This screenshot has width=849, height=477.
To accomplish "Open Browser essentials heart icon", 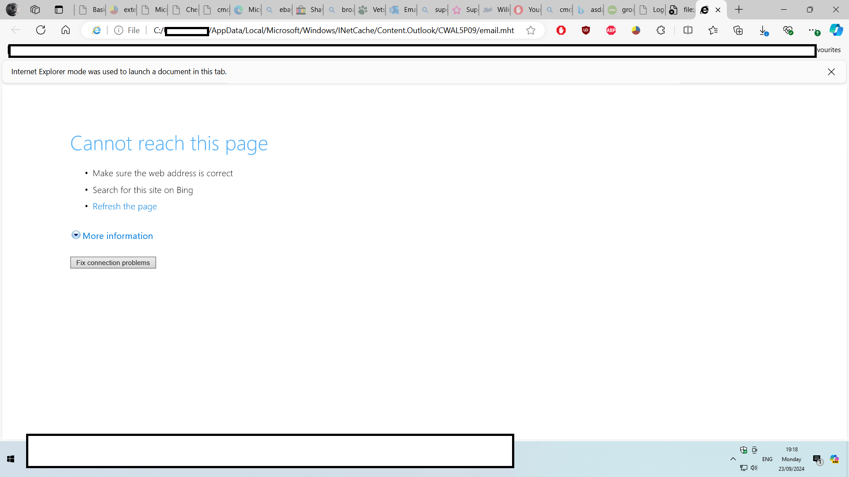I will click(x=788, y=30).
